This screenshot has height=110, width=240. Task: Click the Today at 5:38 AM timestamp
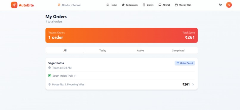click(62, 68)
